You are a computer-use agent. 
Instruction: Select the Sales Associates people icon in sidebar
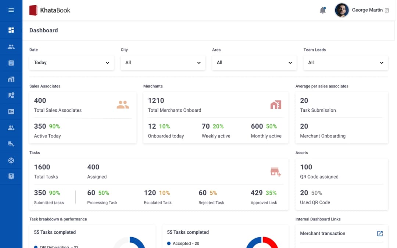(11, 47)
